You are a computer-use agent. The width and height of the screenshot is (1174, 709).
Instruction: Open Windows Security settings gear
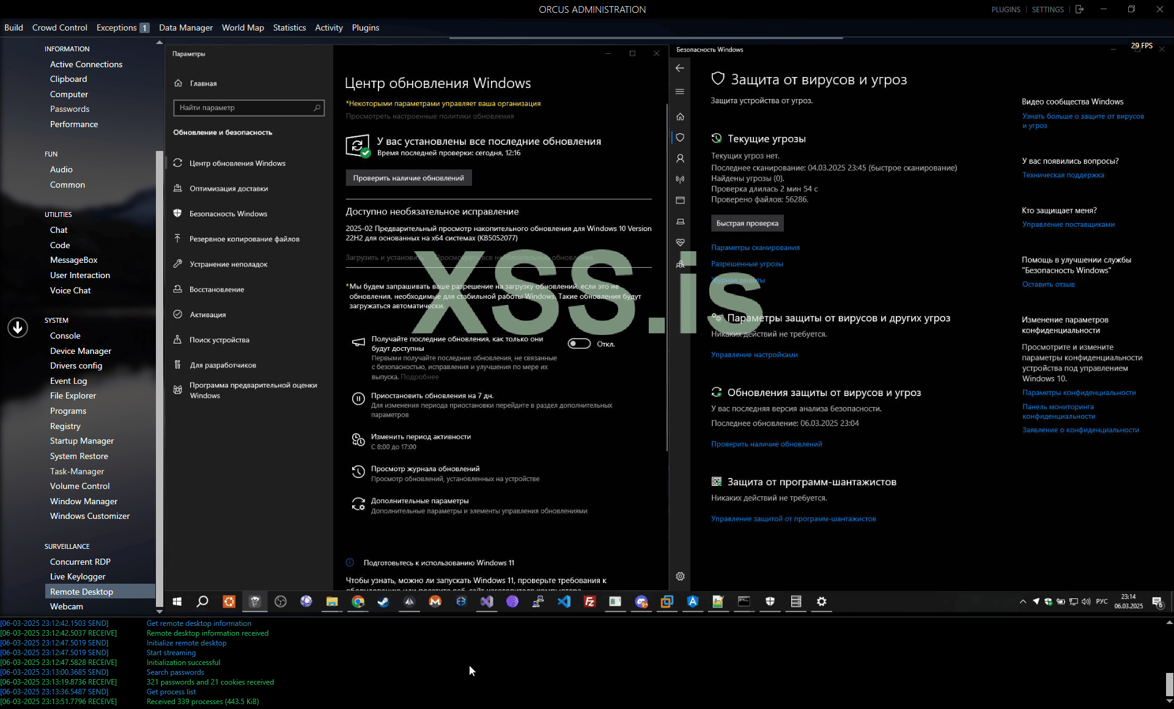pos(680,576)
